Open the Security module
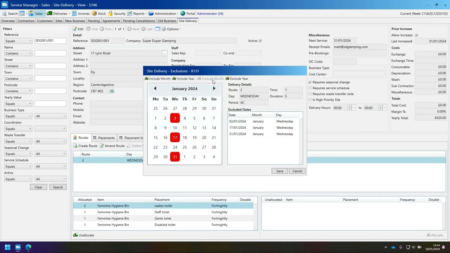Image resolution: width=450 pixels, height=253 pixels. coord(117,14)
